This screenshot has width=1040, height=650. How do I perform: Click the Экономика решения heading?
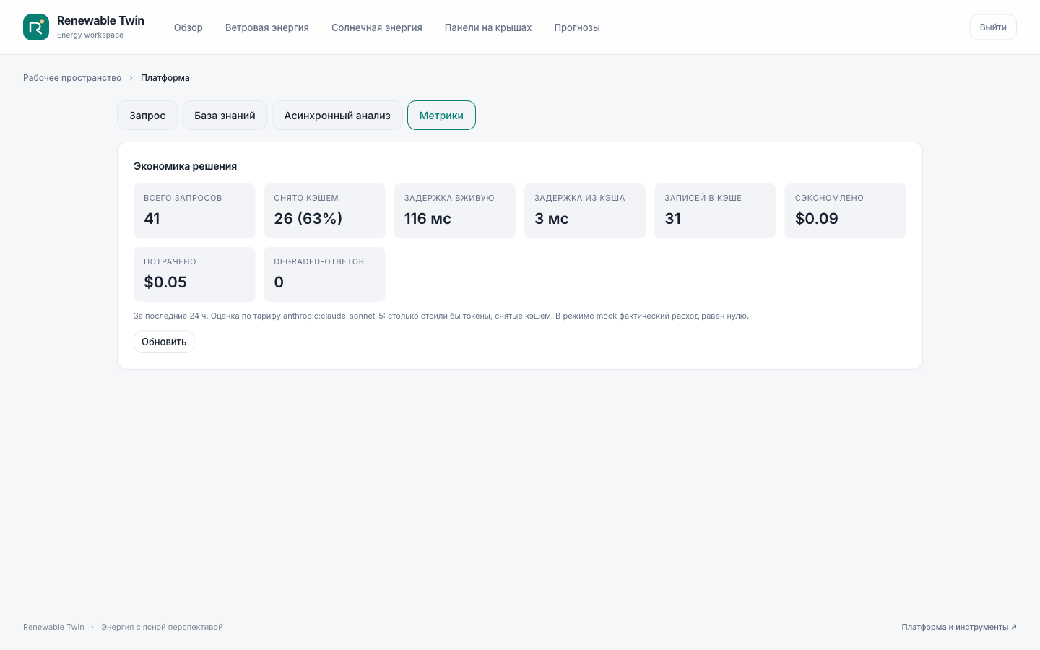tap(185, 166)
